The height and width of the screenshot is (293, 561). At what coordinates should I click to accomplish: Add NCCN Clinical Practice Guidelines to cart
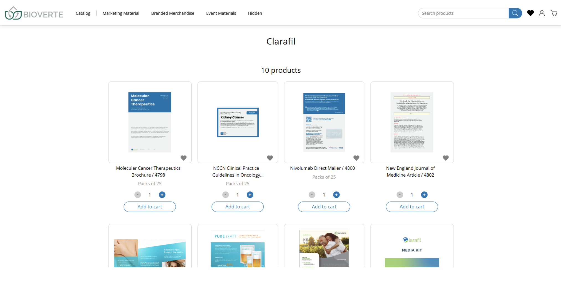point(237,207)
